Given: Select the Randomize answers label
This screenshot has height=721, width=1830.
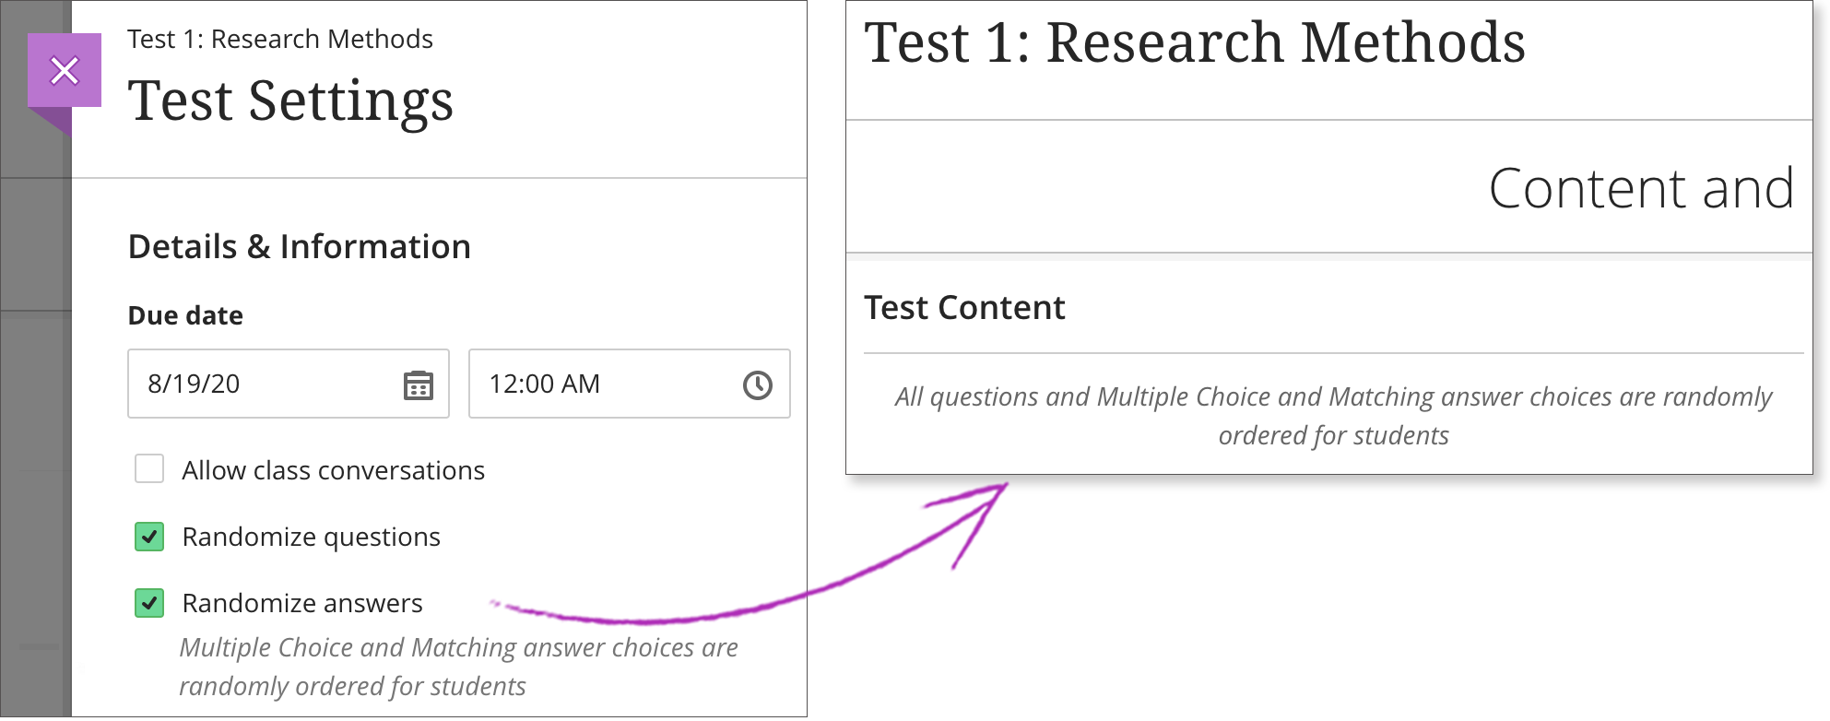Looking at the screenshot, I should [x=302, y=603].
